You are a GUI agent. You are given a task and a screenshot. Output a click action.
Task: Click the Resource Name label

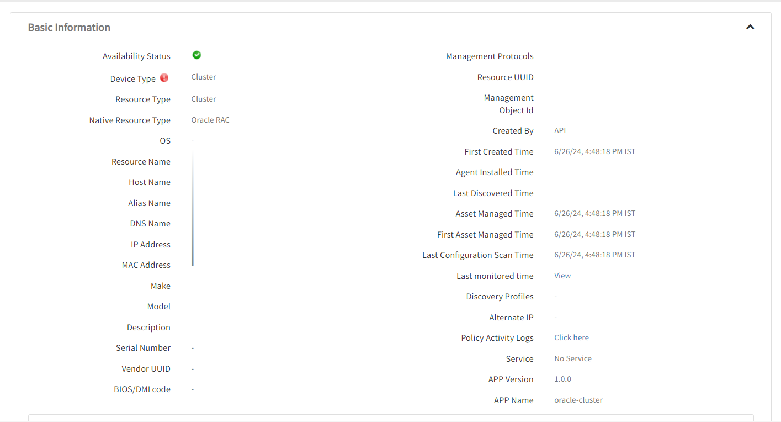click(141, 162)
